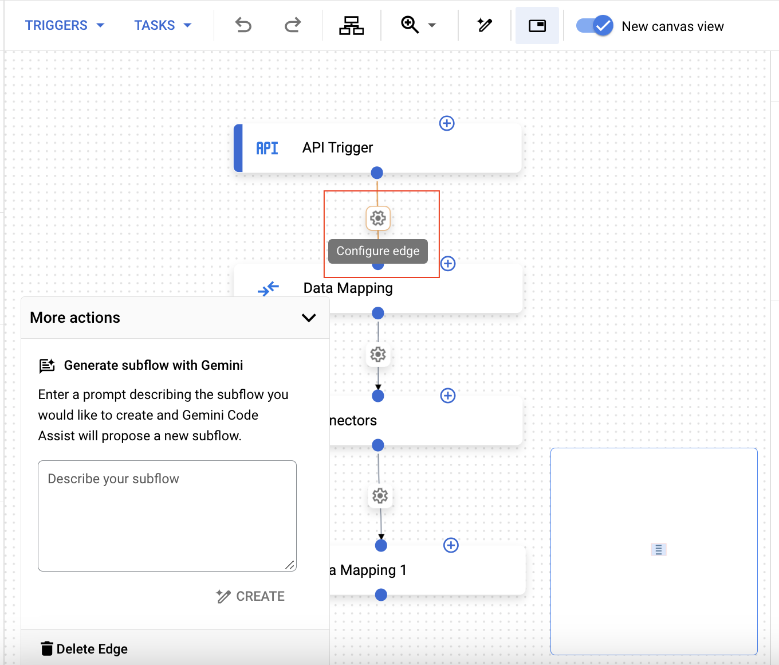Click the trash icon beside Delete Edge
This screenshot has height=665, width=779.
pyautogui.click(x=47, y=648)
